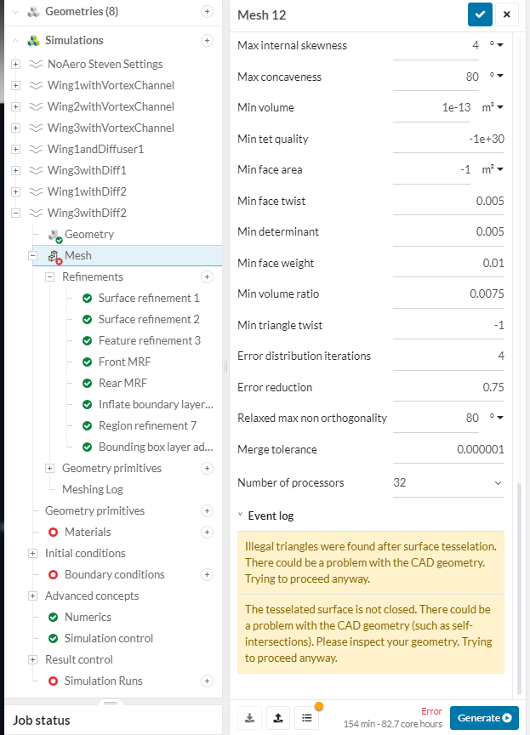
Task: Click the Min face twist input field
Action: point(449,201)
